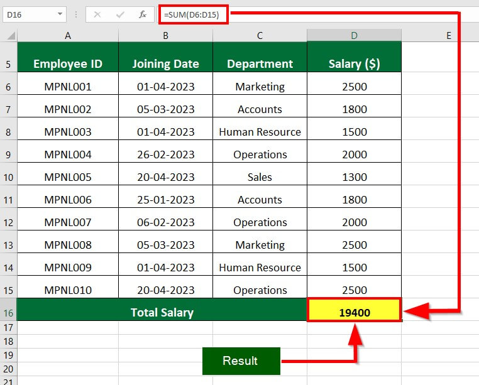Expand the Name Box dropdown arrow
The height and width of the screenshot is (385, 479).
point(60,14)
